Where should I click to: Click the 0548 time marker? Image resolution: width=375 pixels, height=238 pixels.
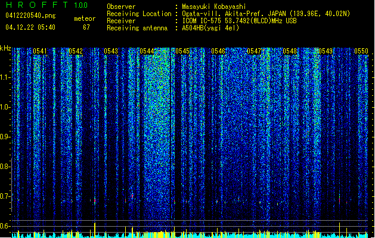pos(290,51)
